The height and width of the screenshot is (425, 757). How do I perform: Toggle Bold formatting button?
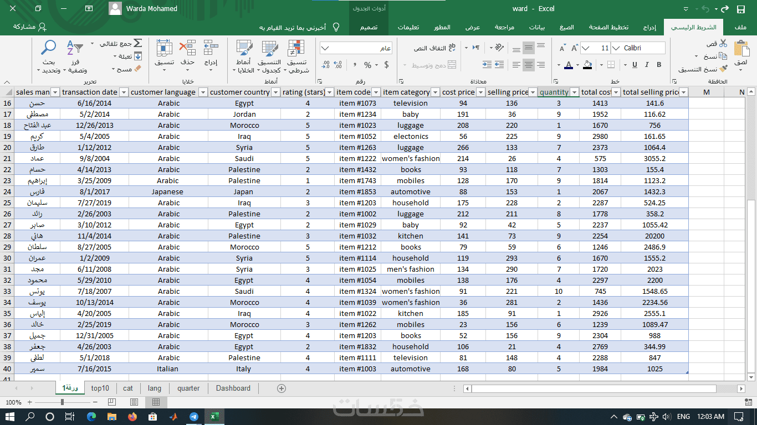[x=659, y=65]
